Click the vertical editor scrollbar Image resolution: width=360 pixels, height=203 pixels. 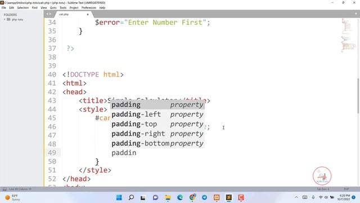point(358,96)
